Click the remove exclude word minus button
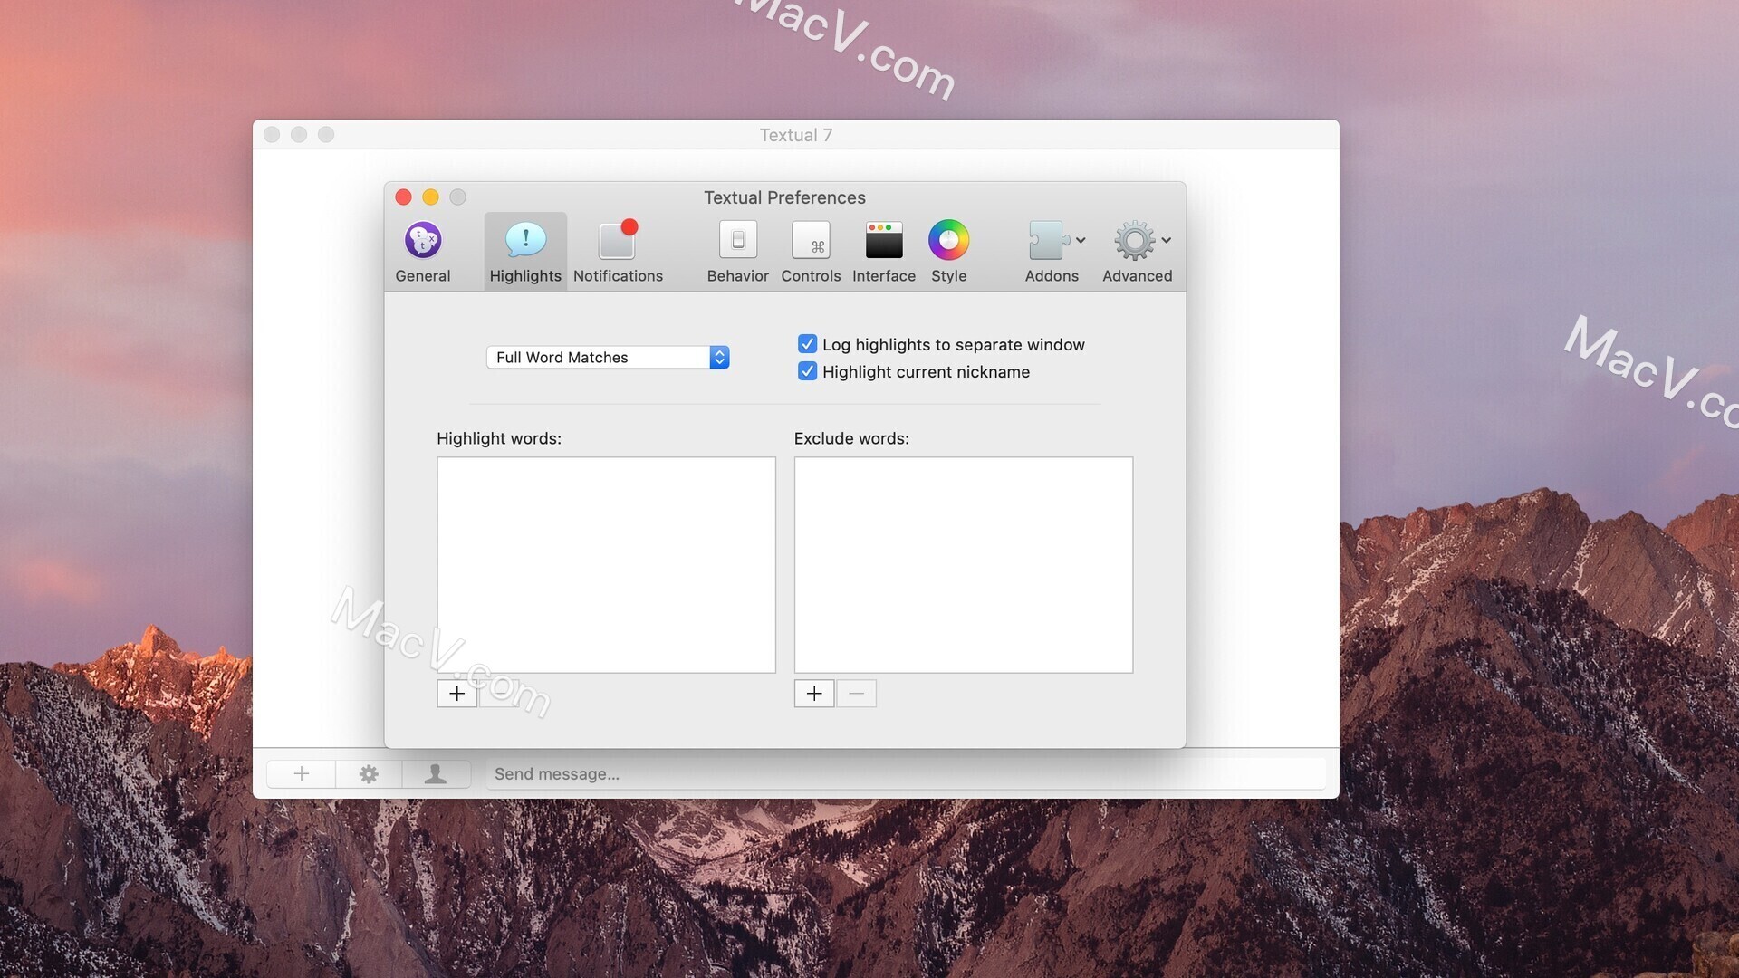The height and width of the screenshot is (978, 1739). [856, 694]
